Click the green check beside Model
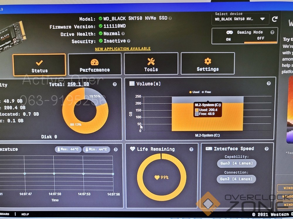This screenshot has width=293, height=219. point(100,18)
